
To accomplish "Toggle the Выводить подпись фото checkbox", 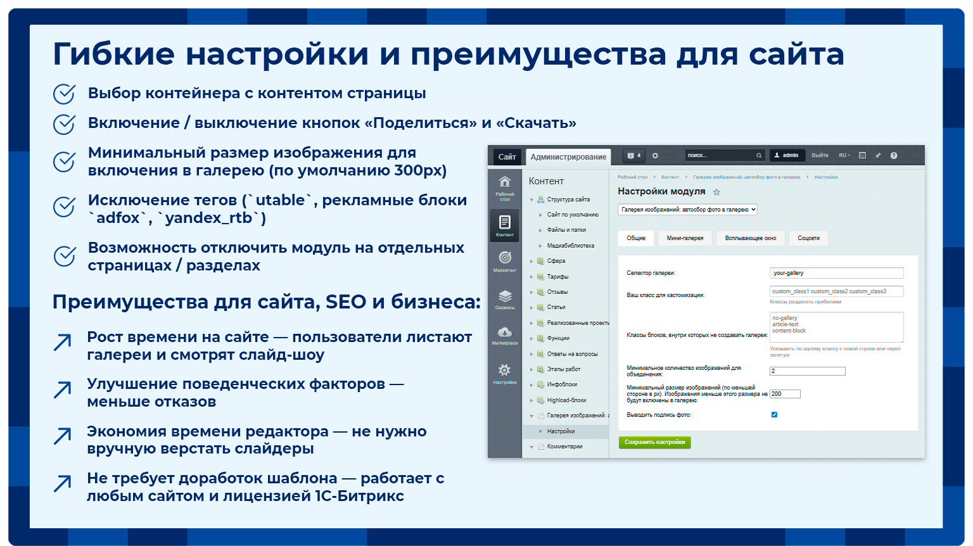I will coord(774,415).
